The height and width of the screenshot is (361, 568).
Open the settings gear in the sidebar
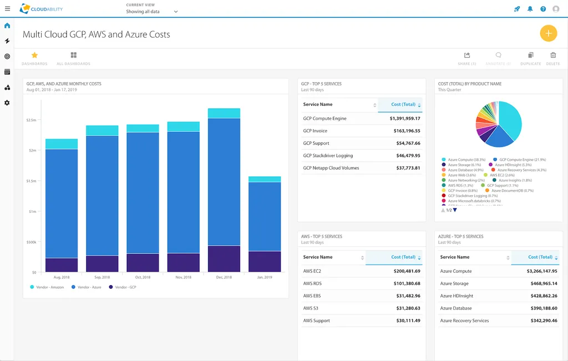click(7, 103)
